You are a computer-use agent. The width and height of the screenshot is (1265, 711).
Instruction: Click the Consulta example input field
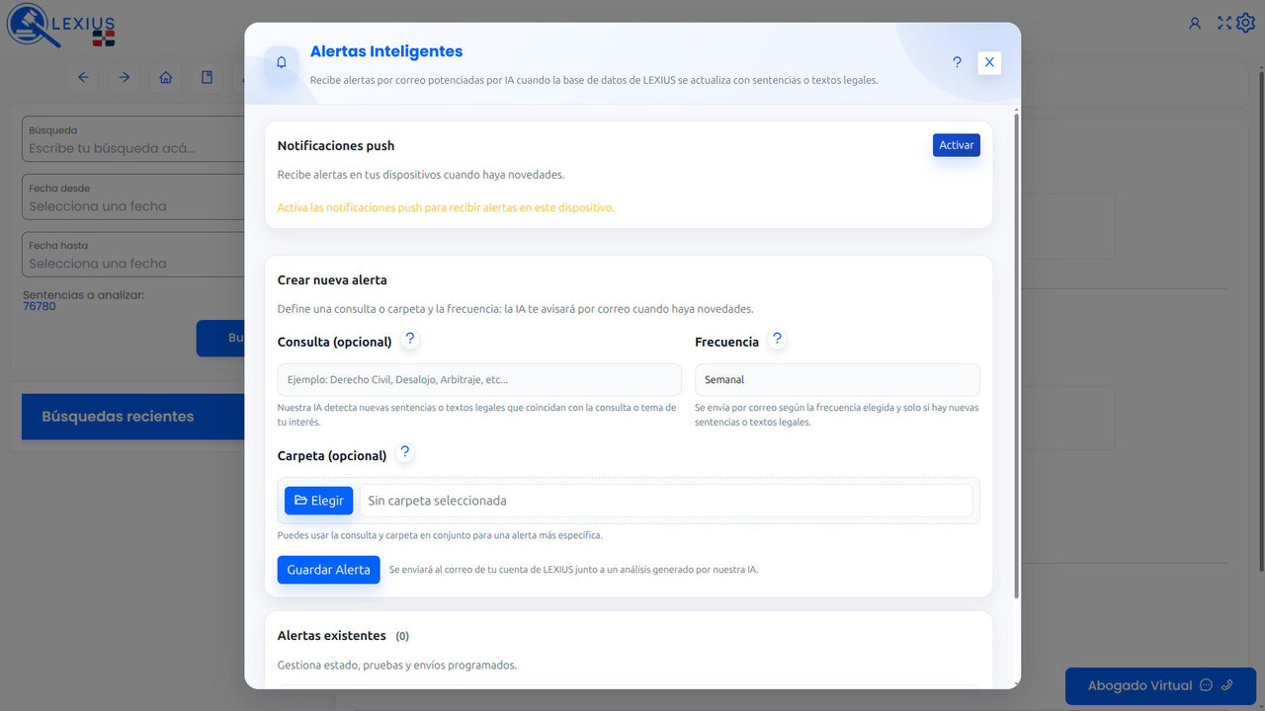[x=477, y=379]
